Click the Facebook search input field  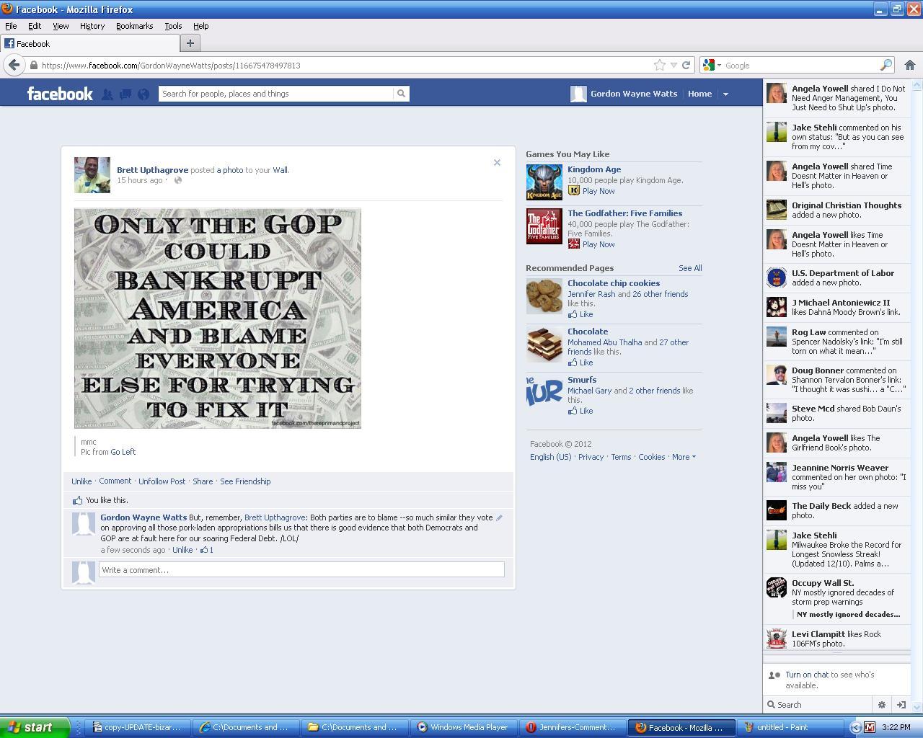point(275,94)
